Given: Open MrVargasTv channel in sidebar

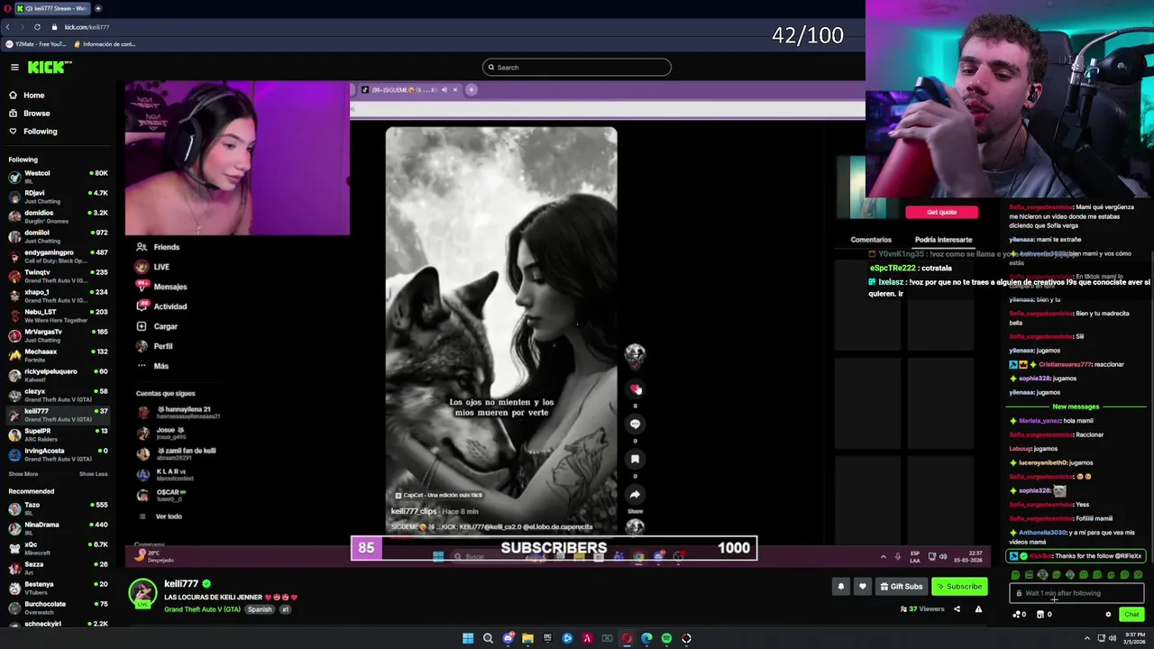Looking at the screenshot, I should (x=58, y=335).
